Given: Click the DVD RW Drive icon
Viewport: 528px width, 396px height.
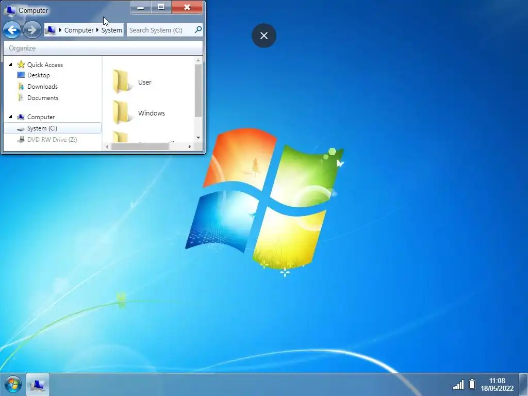Looking at the screenshot, I should [21, 139].
